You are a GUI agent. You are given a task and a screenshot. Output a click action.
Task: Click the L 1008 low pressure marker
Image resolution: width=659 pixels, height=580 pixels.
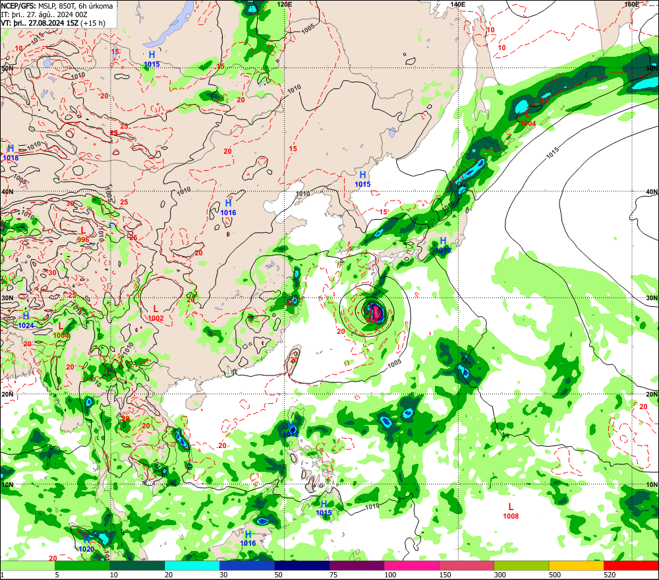(511, 511)
